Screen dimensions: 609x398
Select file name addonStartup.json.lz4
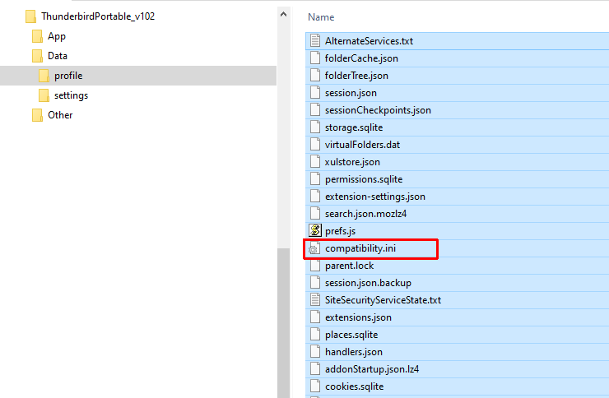(372, 369)
